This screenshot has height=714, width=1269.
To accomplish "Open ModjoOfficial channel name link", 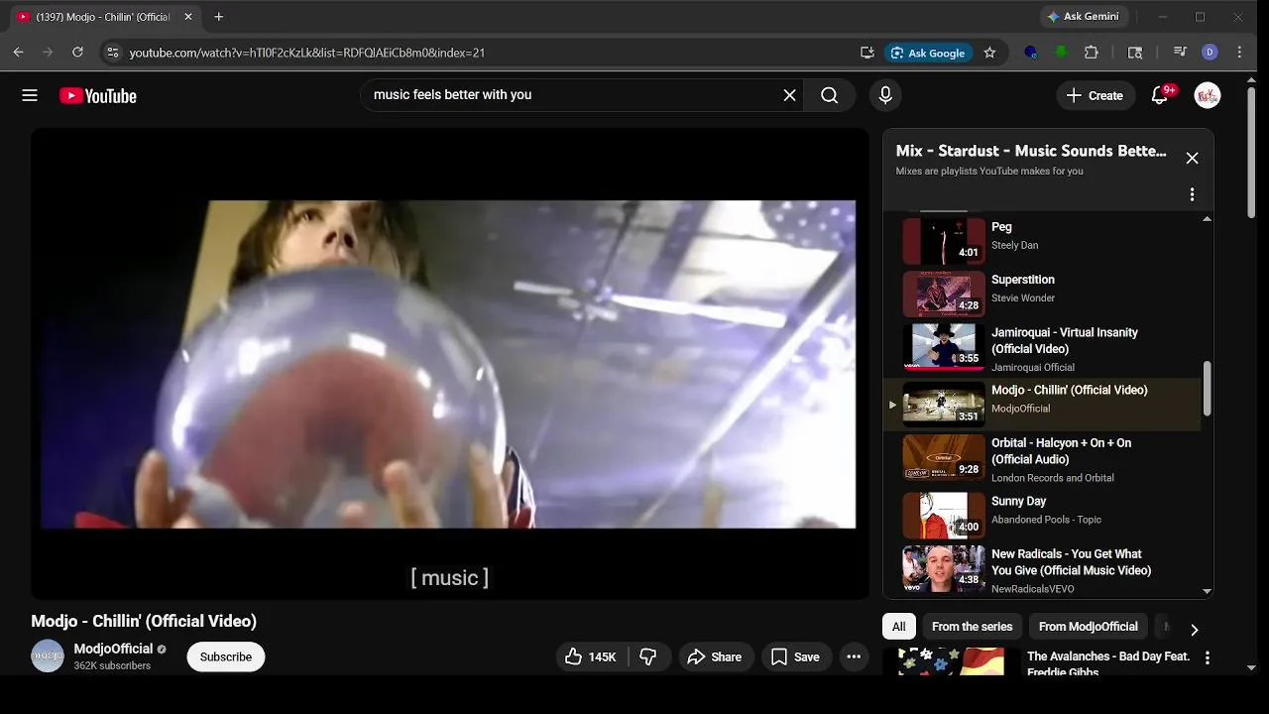I will pyautogui.click(x=113, y=649).
